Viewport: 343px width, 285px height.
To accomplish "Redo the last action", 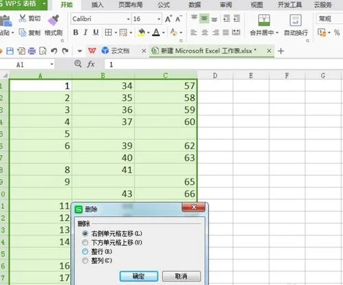I will 65,51.
